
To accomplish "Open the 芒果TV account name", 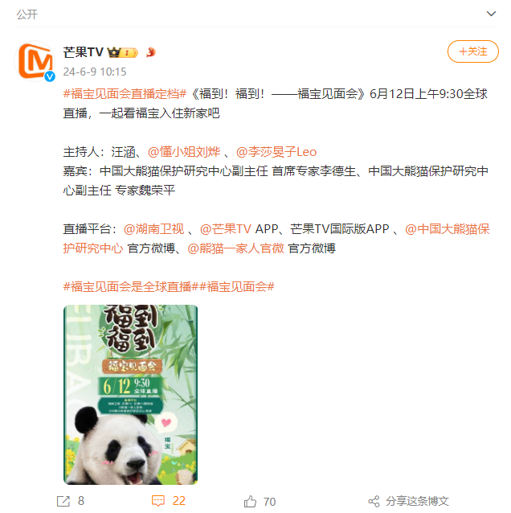I will point(84,52).
